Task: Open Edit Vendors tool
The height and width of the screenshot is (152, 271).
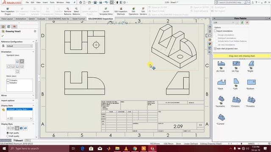Action: click(143, 11)
